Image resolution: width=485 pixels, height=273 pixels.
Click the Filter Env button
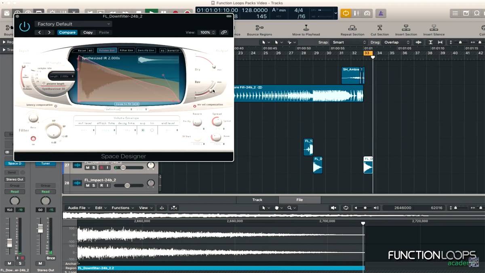pyautogui.click(x=127, y=51)
